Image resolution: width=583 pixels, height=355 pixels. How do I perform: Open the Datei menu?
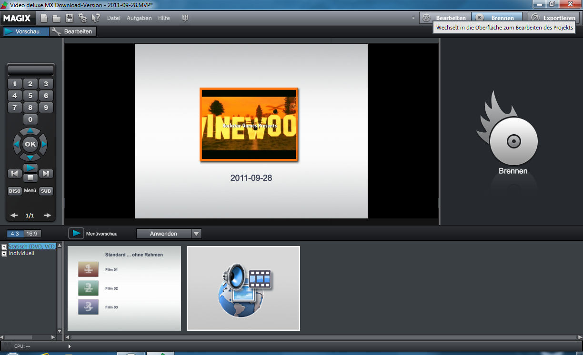click(x=114, y=18)
